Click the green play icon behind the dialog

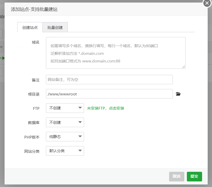click(3, 58)
